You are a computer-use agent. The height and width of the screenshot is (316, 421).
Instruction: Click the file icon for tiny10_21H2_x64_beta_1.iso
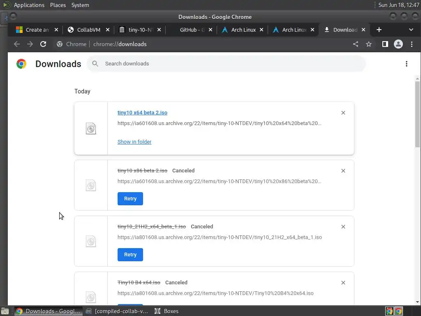pos(91,241)
